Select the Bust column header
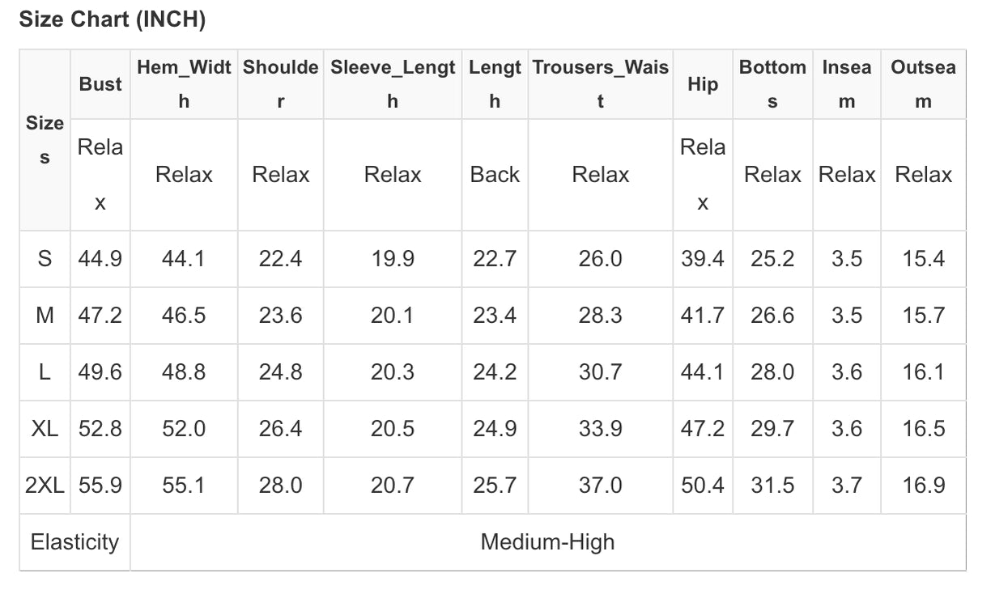 click(x=100, y=84)
